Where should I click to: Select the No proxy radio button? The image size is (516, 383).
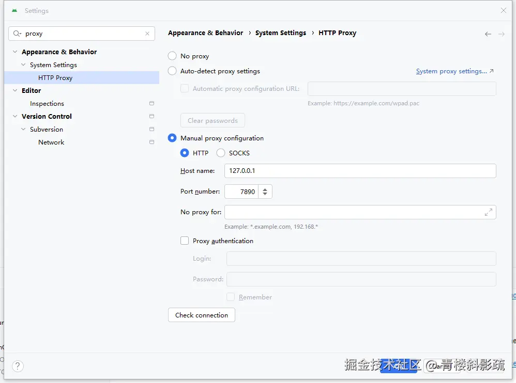coord(173,56)
